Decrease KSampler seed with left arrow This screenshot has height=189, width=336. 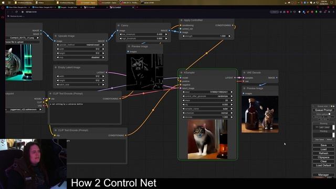[183, 92]
